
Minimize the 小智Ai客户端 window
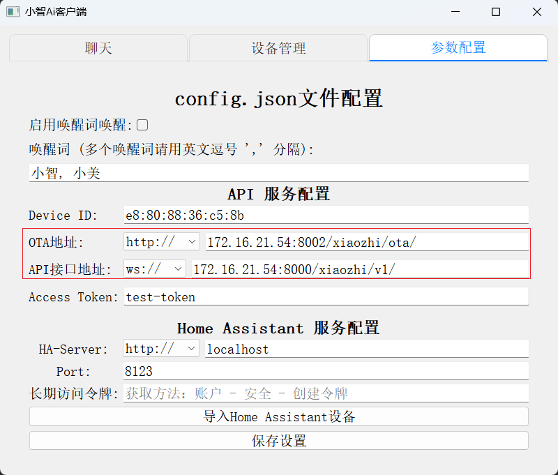tap(455, 12)
